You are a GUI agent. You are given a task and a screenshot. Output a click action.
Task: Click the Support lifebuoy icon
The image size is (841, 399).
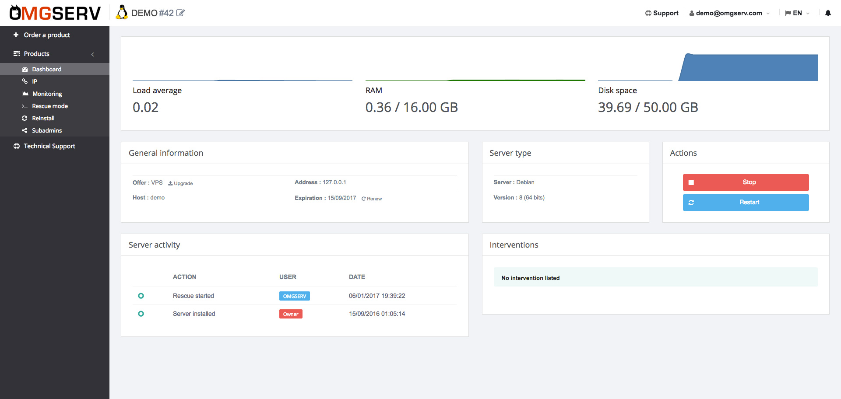point(648,13)
